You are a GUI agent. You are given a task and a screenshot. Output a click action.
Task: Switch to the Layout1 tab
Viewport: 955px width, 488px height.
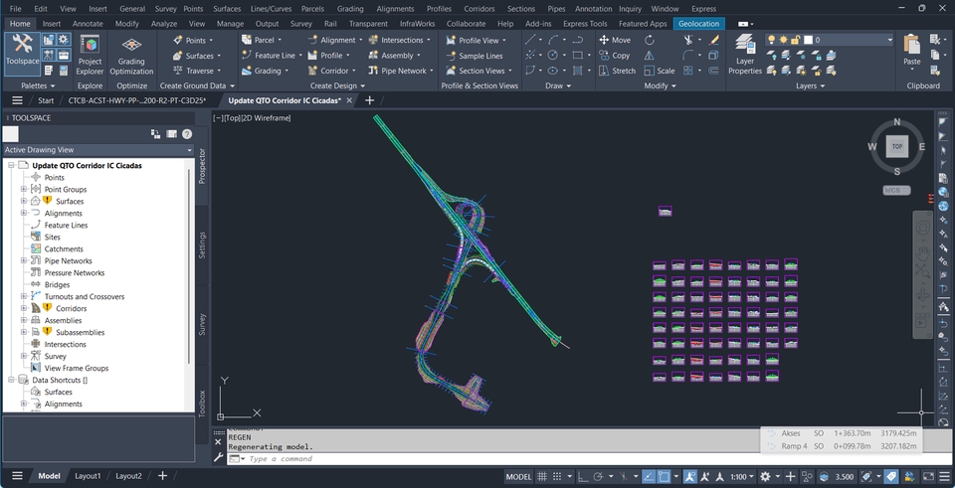(x=88, y=476)
